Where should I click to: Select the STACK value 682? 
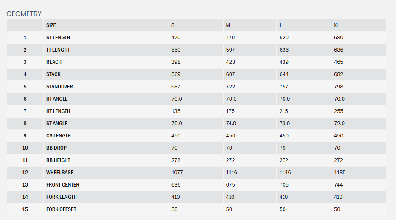338,74
